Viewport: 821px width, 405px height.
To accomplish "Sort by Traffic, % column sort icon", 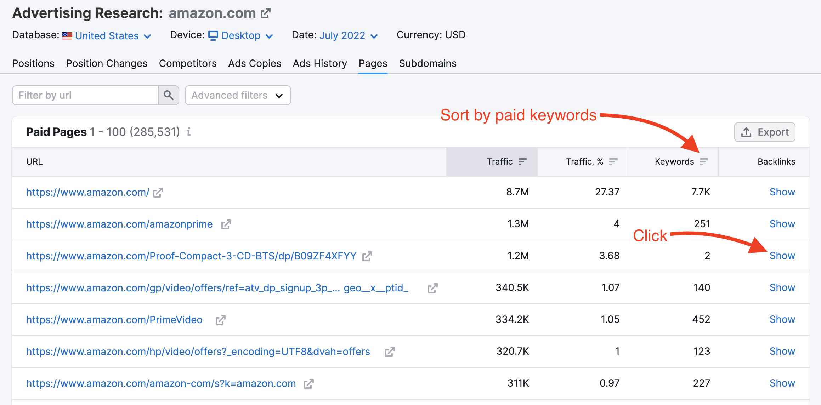I will (x=613, y=162).
